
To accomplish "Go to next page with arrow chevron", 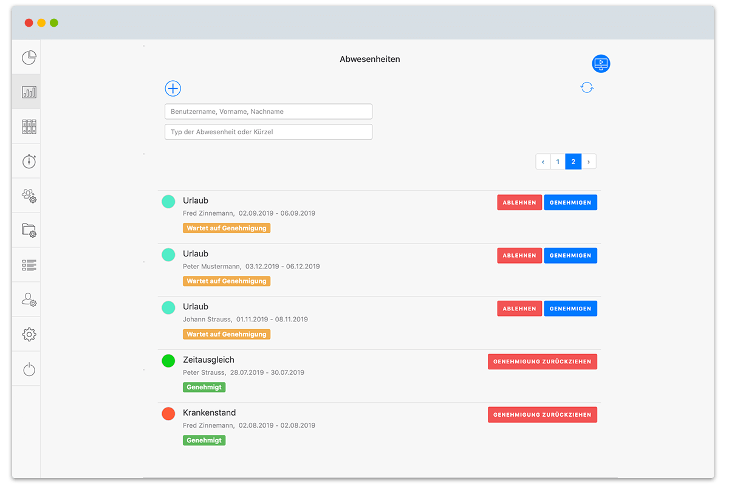I will pyautogui.click(x=588, y=161).
